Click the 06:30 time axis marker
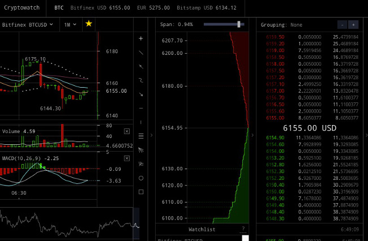This screenshot has height=241, width=368. point(19,193)
